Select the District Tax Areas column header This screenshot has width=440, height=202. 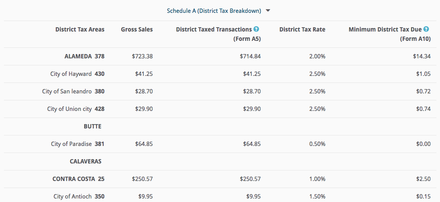pyautogui.click(x=80, y=30)
